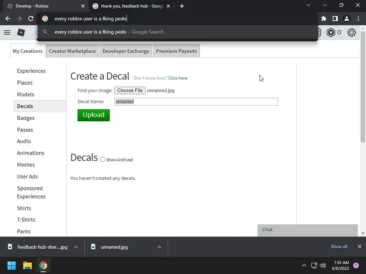Open the clock showing 7:51 AM
Image resolution: width=366 pixels, height=274 pixels.
[x=340, y=265]
